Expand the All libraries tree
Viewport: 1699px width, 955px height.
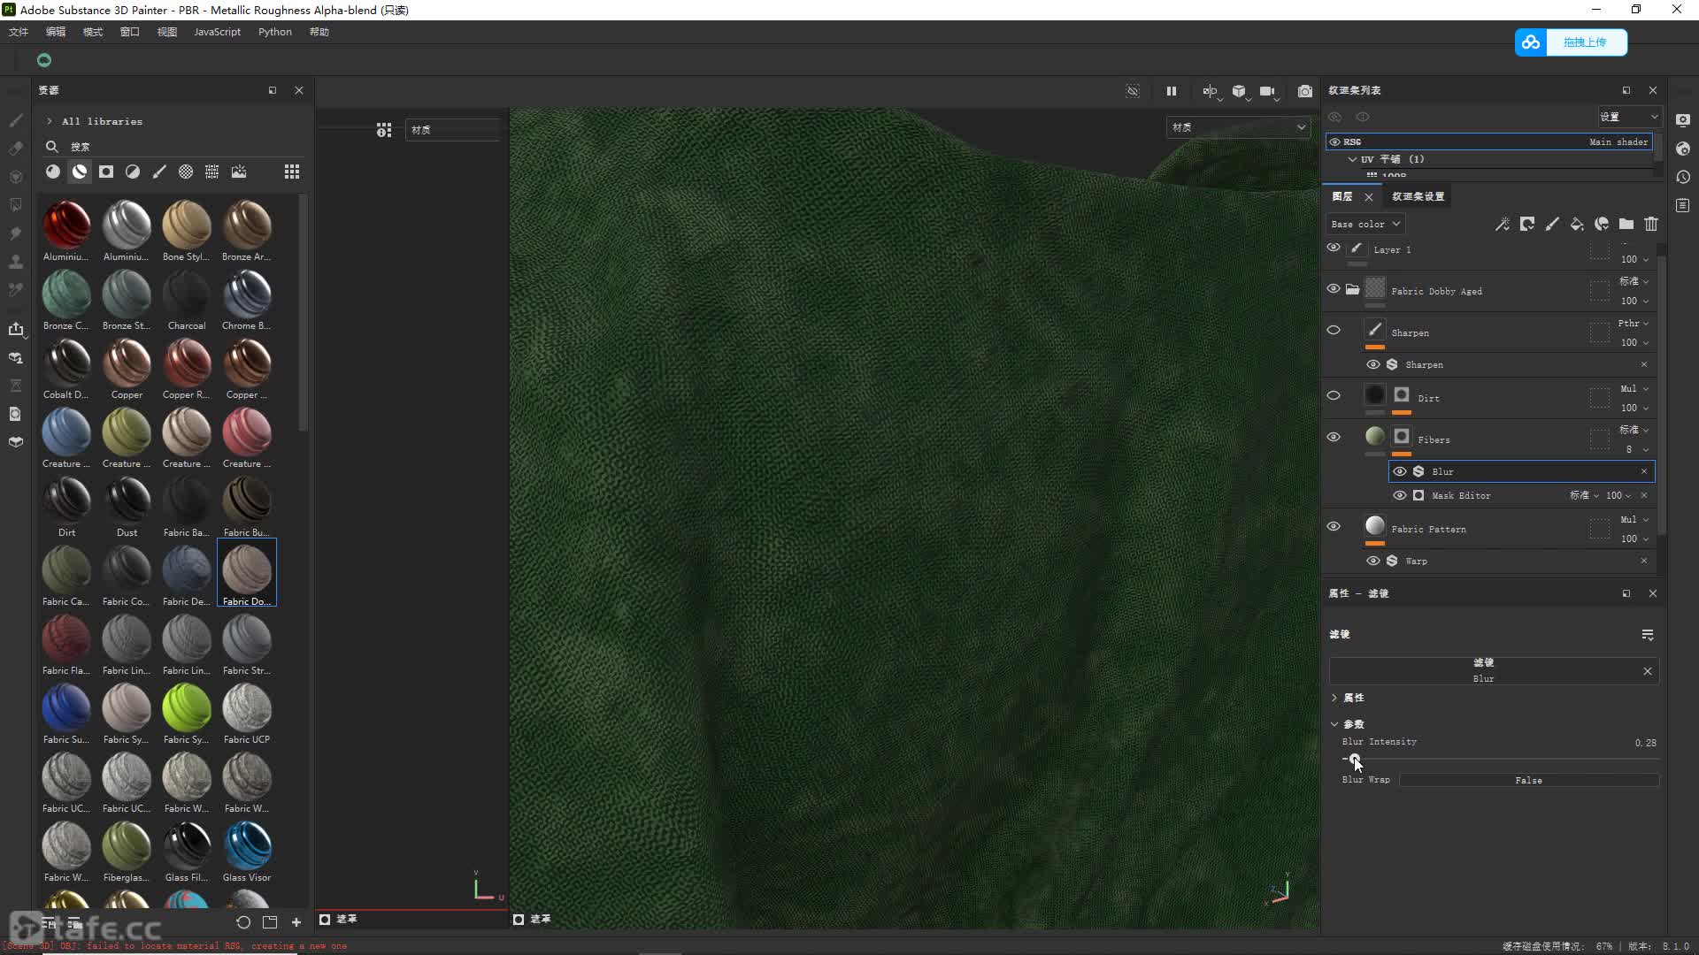tap(50, 121)
